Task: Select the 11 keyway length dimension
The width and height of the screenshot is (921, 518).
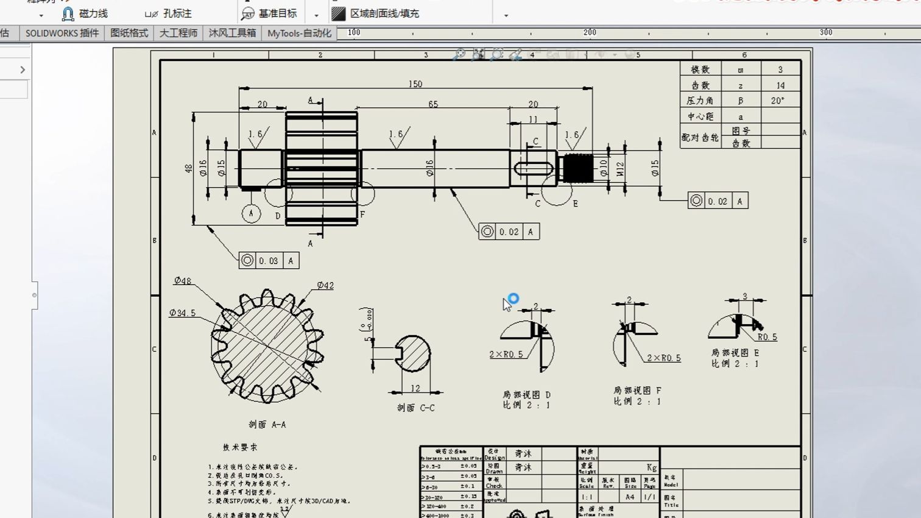Action: (x=533, y=119)
